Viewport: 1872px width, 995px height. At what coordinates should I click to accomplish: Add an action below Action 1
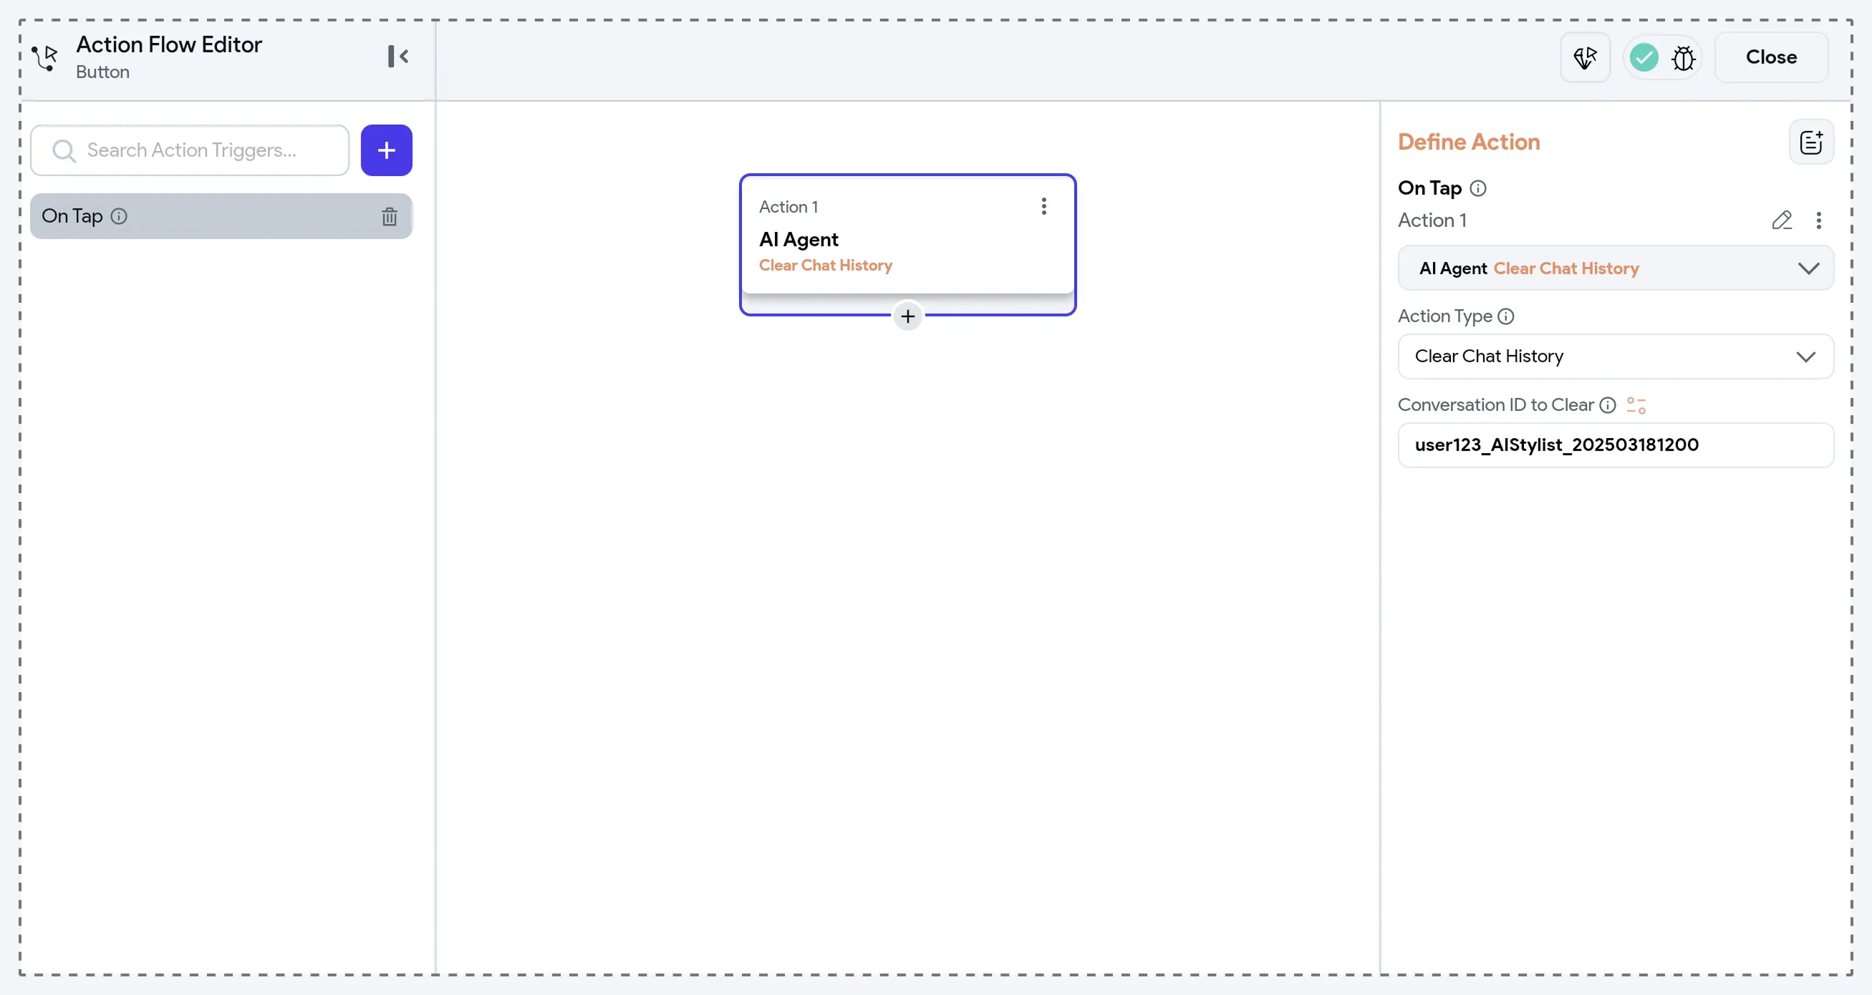(907, 316)
